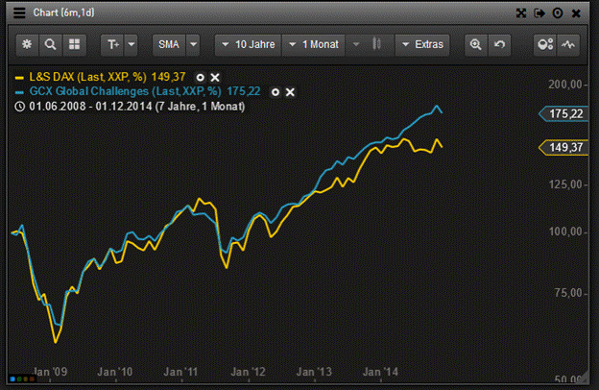Open settings circle for GCX Global Challenges
This screenshot has width=599, height=390.
(x=276, y=92)
